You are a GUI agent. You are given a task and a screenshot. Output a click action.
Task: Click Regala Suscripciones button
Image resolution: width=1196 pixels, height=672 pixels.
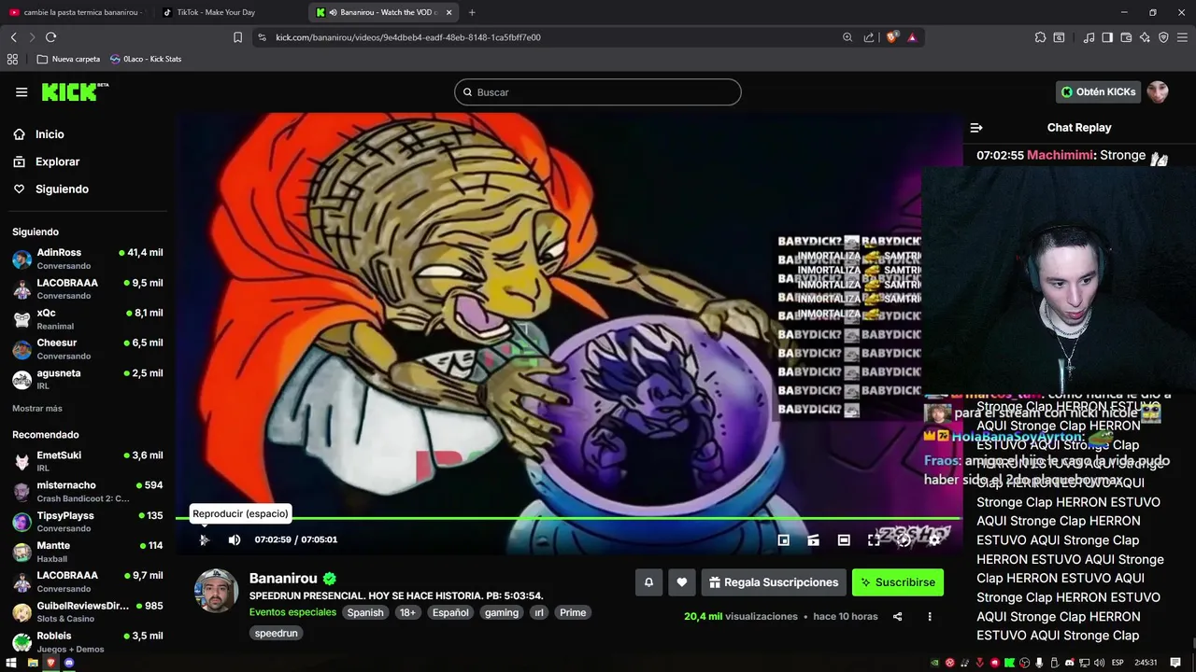(774, 582)
